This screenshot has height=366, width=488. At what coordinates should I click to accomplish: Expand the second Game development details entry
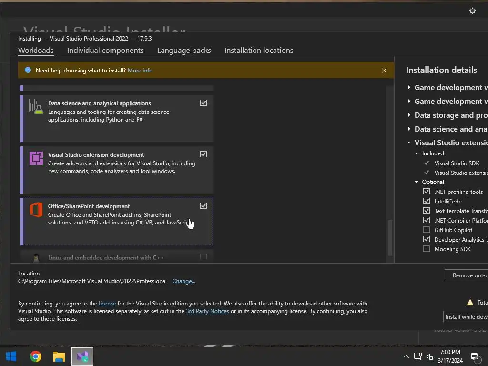[409, 101]
